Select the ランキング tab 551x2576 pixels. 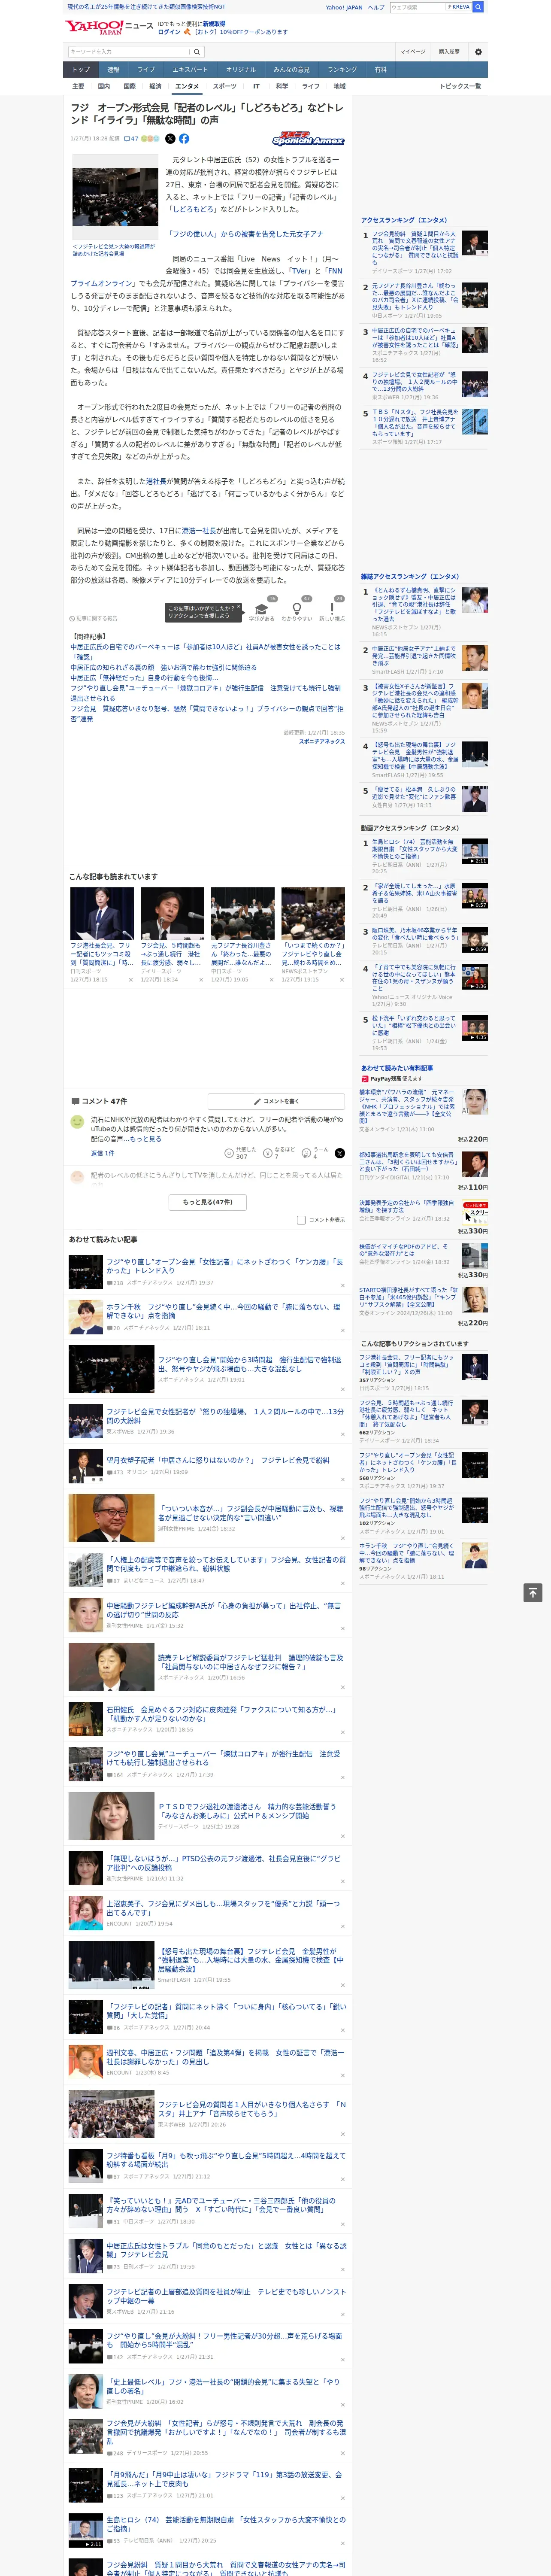[342, 69]
